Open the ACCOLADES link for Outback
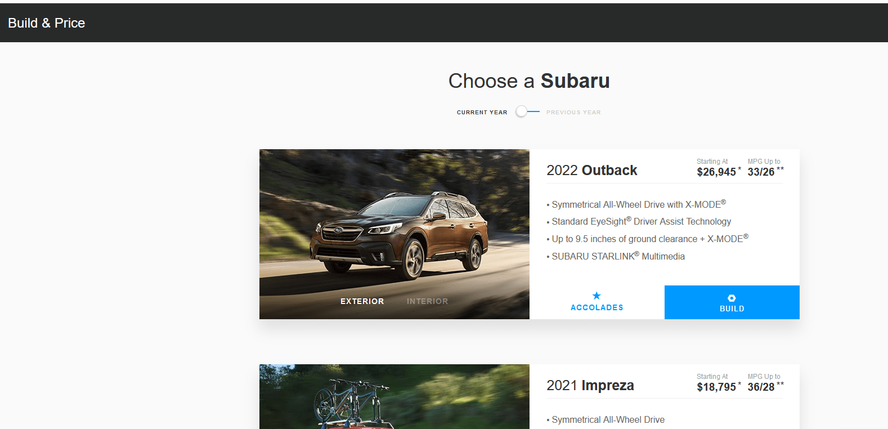 597,302
